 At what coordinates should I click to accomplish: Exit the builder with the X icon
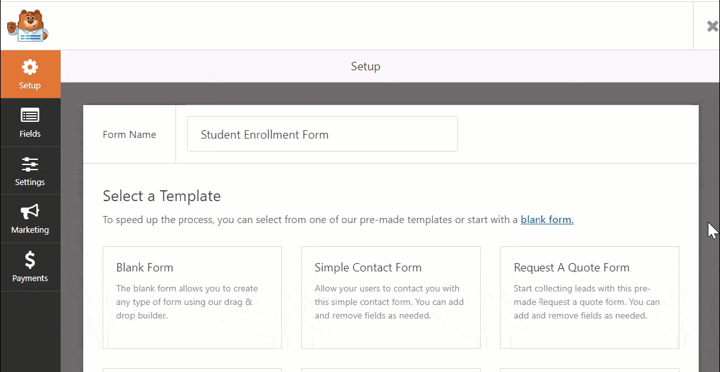pos(710,26)
